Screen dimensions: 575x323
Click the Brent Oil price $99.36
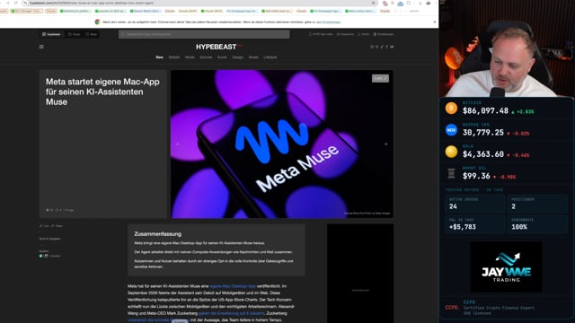click(x=476, y=176)
